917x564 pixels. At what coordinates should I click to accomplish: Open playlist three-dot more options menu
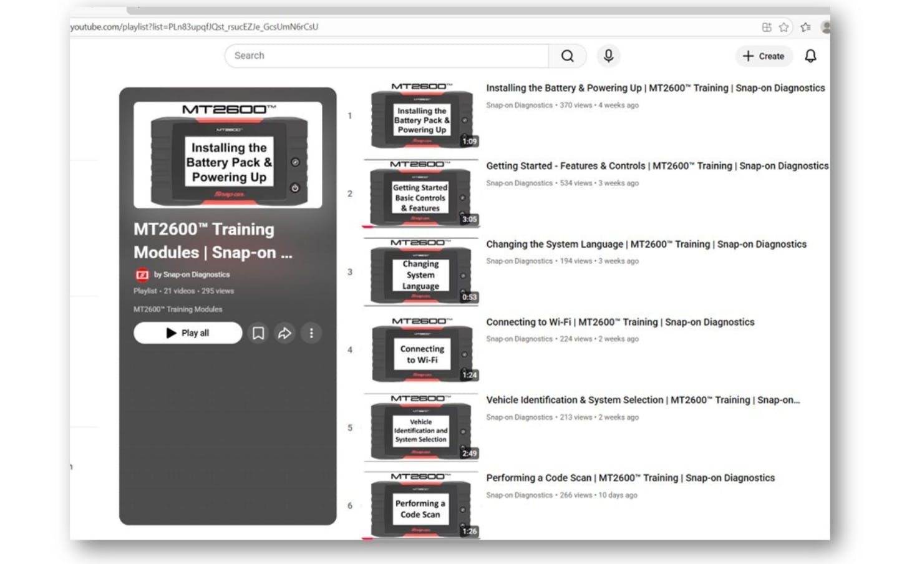click(x=311, y=333)
